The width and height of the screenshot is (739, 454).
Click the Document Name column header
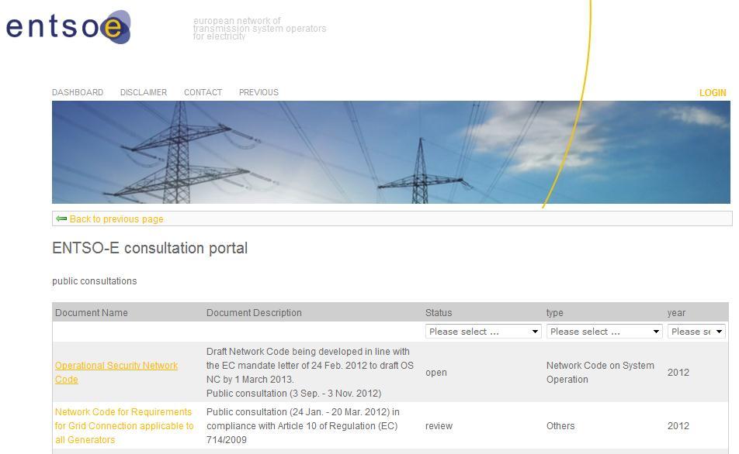click(x=92, y=312)
